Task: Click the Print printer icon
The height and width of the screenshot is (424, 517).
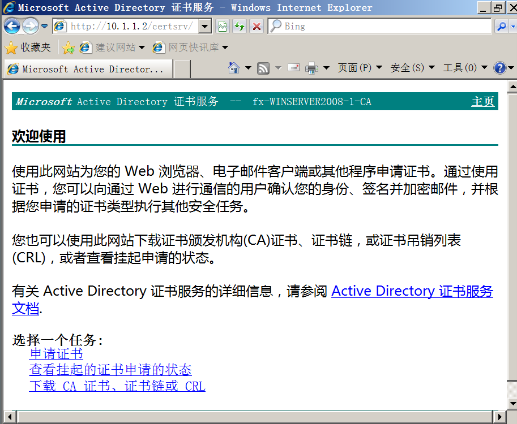Action: 311,68
